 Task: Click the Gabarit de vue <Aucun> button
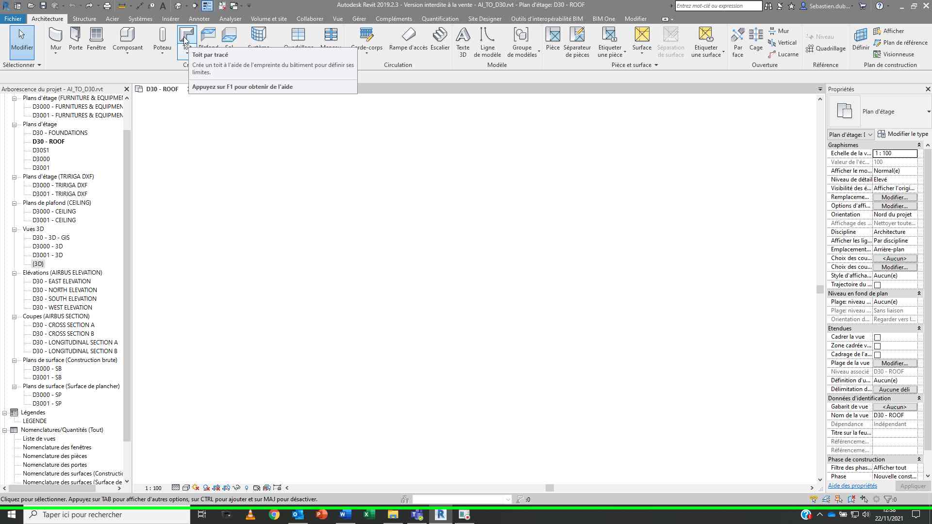coord(895,407)
